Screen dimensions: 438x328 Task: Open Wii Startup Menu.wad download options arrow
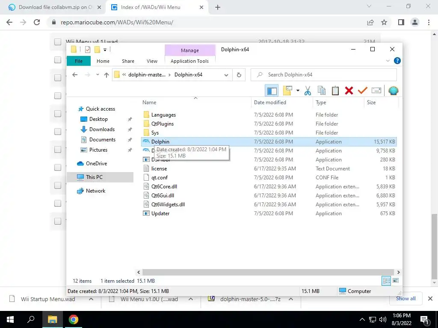click(x=91, y=299)
